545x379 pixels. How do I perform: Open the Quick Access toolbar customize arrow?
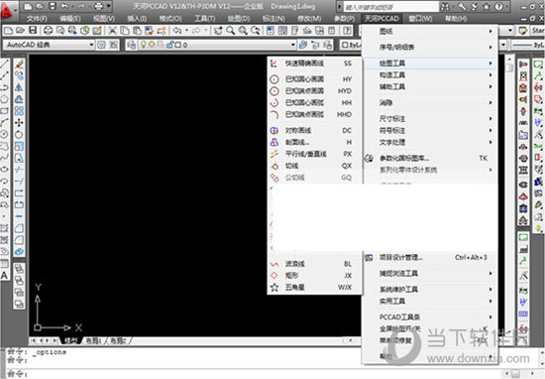click(109, 6)
